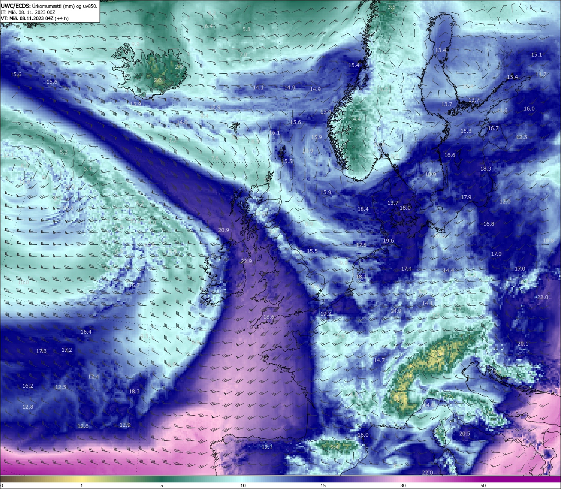Select the value 16.1
Viewport: 561px width, 489px height.
click(274, 132)
